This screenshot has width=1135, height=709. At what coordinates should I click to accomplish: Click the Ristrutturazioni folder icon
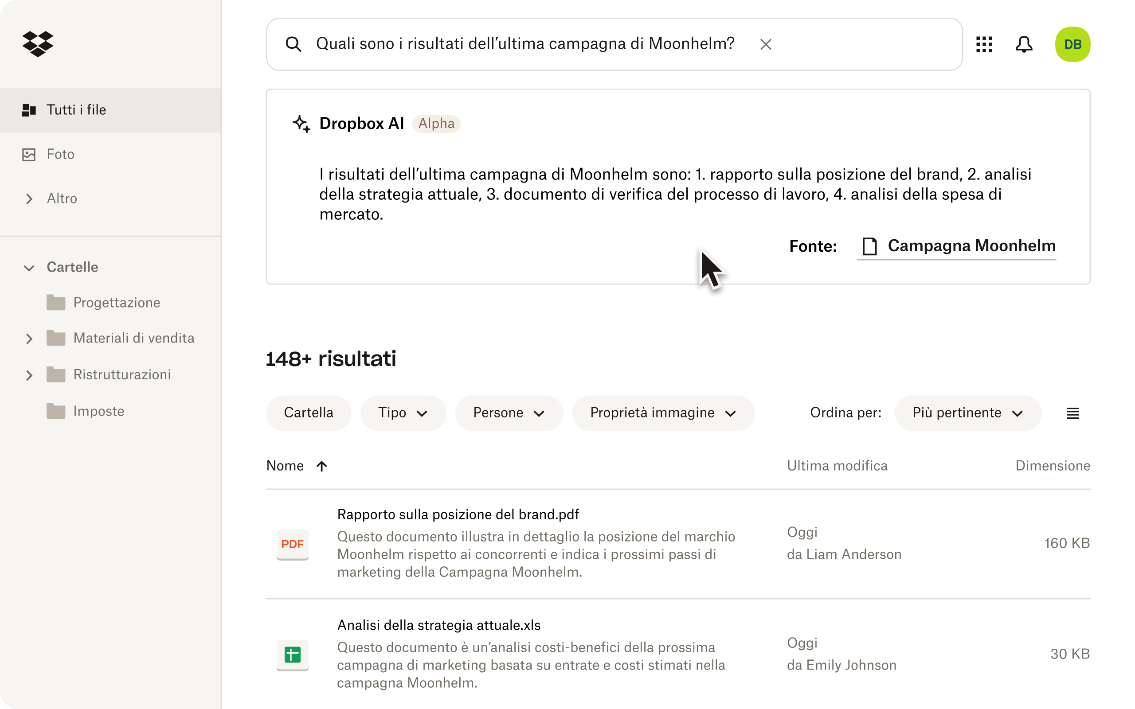(x=56, y=375)
